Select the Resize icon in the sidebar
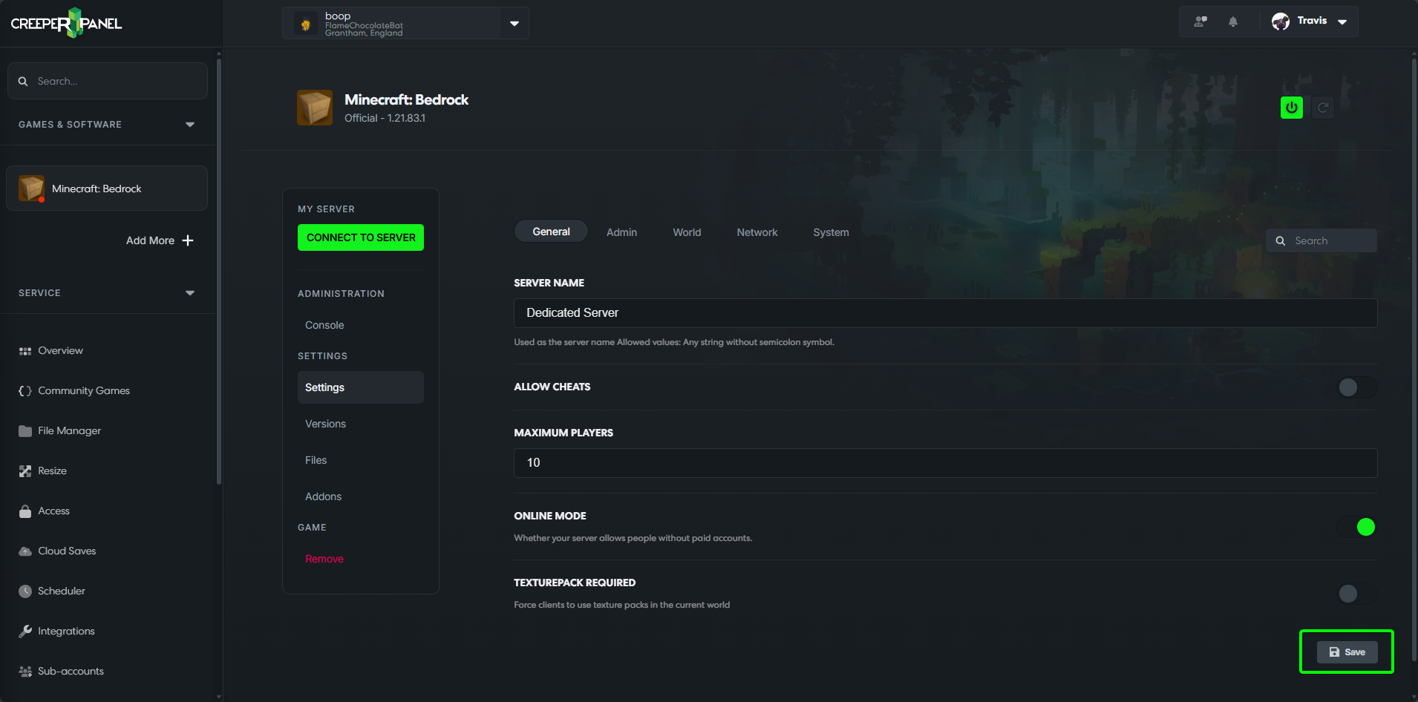 (24, 470)
